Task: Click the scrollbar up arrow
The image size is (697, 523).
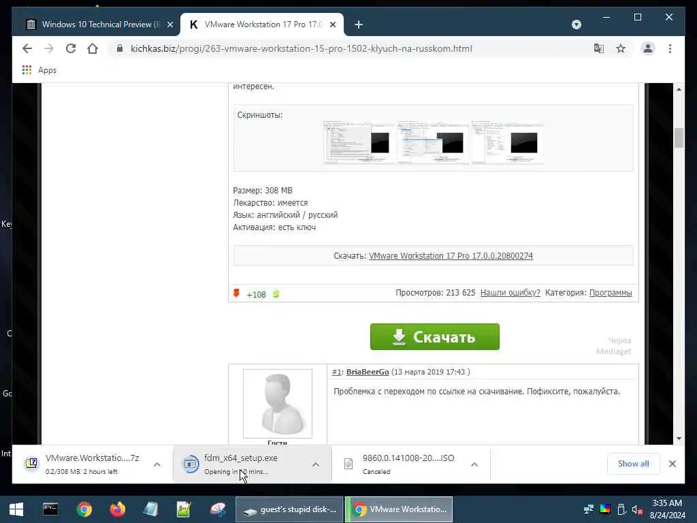Action: [x=679, y=89]
